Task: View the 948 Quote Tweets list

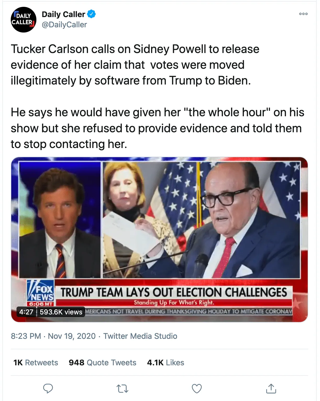Action: point(102,362)
